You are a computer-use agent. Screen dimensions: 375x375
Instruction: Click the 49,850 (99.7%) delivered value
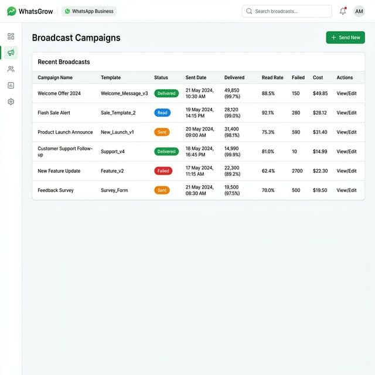click(x=232, y=94)
